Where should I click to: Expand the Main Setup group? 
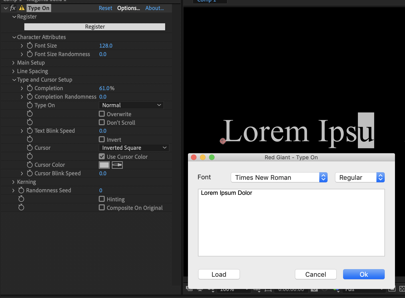pos(13,63)
